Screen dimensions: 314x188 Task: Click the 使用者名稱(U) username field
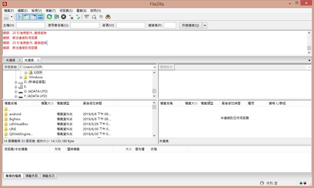[85, 25]
